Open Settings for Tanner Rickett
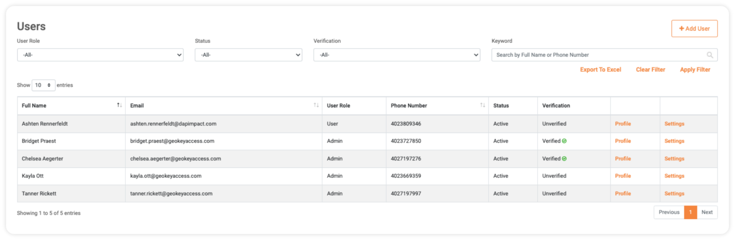This screenshot has width=735, height=240. click(674, 193)
